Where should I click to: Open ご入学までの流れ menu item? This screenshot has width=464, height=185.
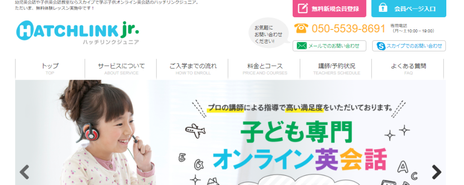click(193, 69)
